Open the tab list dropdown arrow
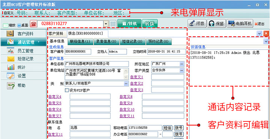270x139 pixels. (x=259, y=34)
